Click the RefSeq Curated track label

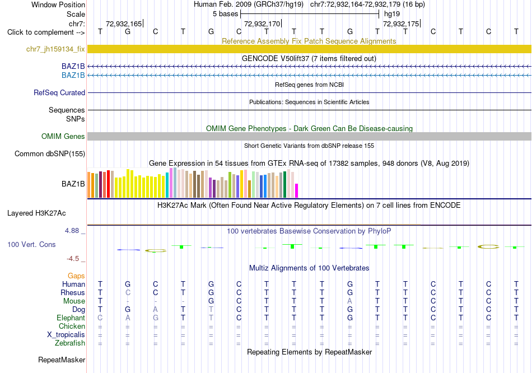click(x=59, y=92)
